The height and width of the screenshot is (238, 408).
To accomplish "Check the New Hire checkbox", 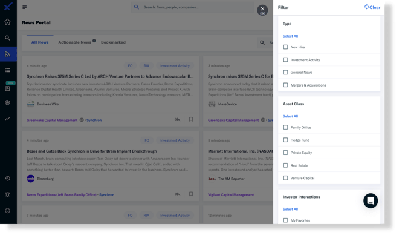I will coord(285,47).
